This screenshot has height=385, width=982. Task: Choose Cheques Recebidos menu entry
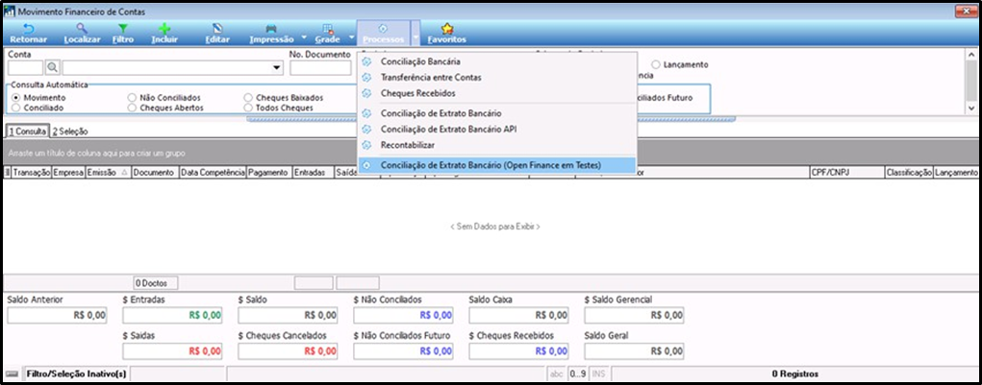[x=417, y=93]
